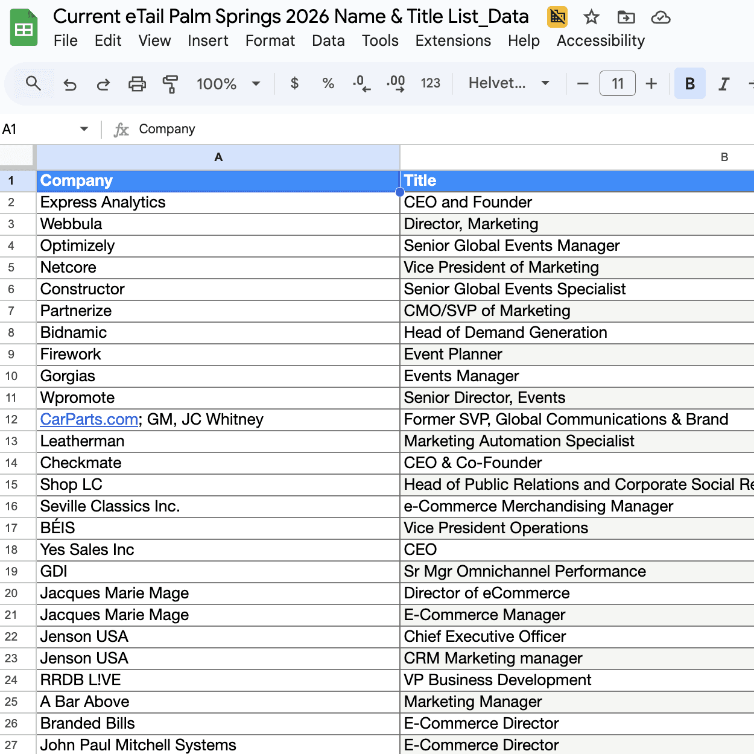Move document to a folder
The image size is (754, 754).
tap(626, 17)
